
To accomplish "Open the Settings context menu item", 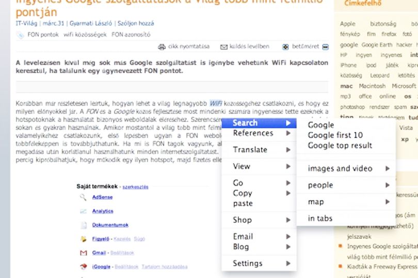I will 259,264.
